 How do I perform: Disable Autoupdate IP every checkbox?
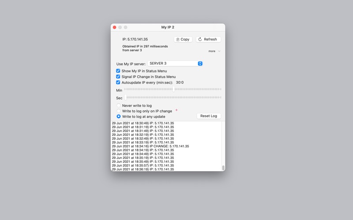pyautogui.click(x=118, y=82)
